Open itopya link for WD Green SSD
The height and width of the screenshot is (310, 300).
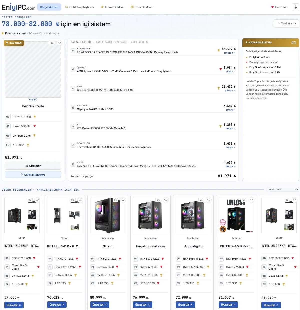pyautogui.click(x=230, y=129)
